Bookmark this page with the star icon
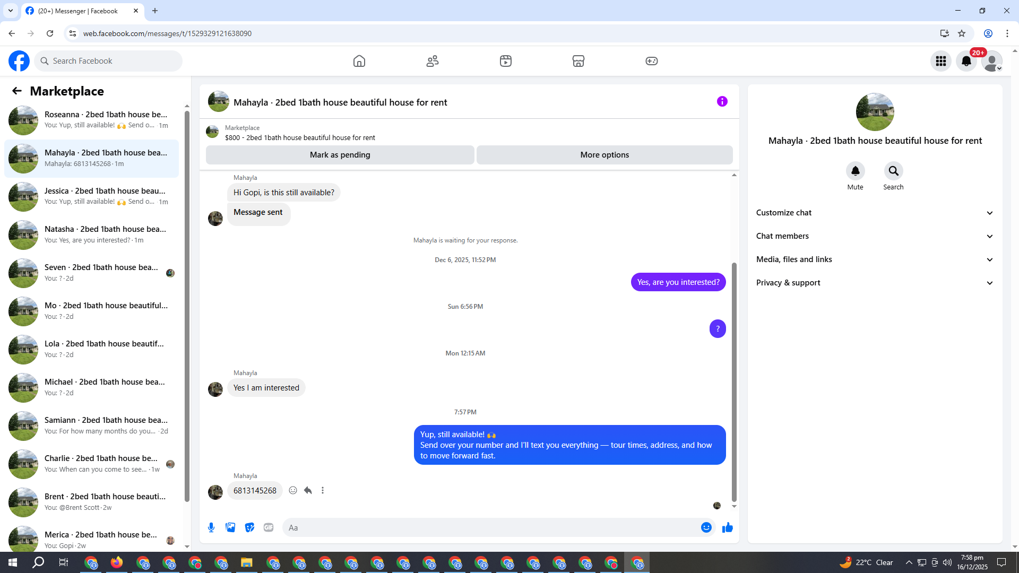 coord(962,33)
